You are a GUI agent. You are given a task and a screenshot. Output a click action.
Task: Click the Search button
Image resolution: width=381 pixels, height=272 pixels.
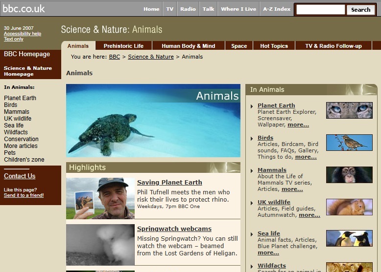pos(360,10)
